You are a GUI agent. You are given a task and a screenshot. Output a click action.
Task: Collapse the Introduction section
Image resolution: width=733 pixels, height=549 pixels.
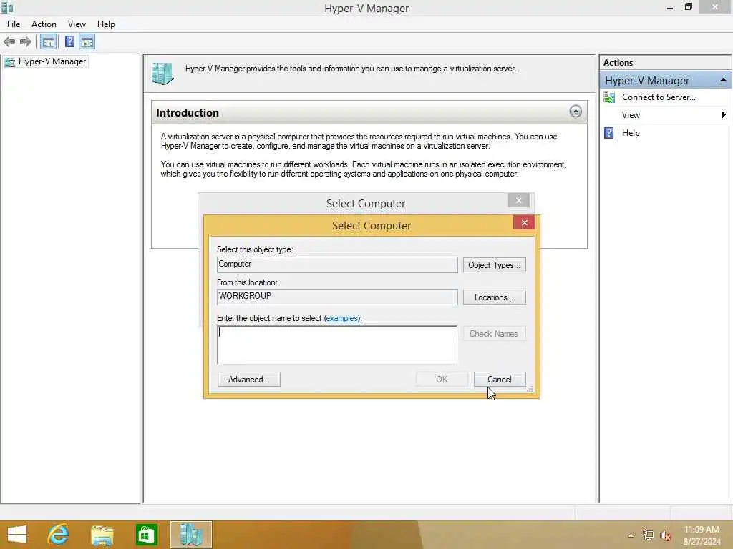576,111
